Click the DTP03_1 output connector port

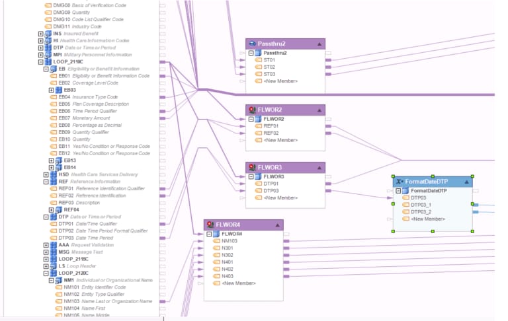coord(476,205)
